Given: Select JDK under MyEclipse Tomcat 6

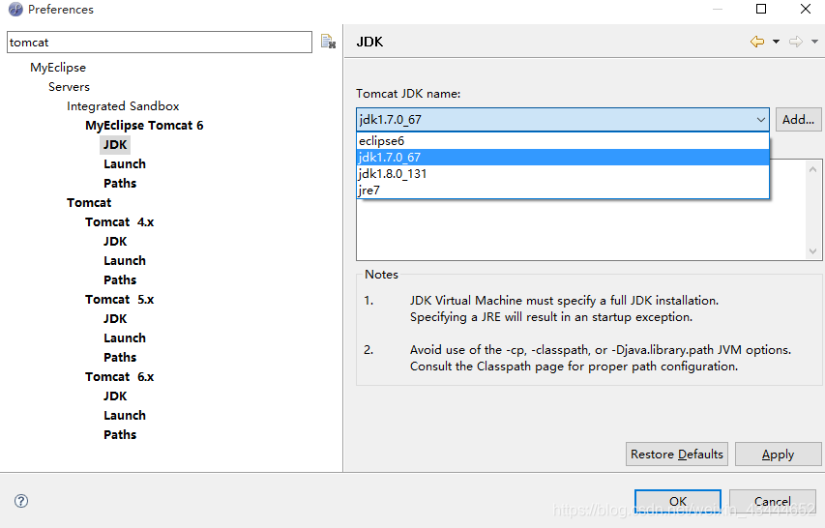Looking at the screenshot, I should point(115,145).
